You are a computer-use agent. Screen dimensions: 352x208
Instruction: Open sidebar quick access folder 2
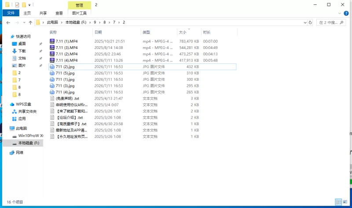point(19,73)
